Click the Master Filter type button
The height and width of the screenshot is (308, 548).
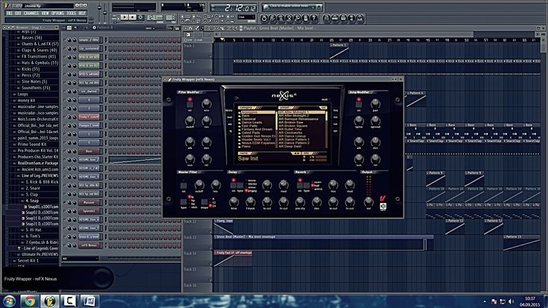183,202
